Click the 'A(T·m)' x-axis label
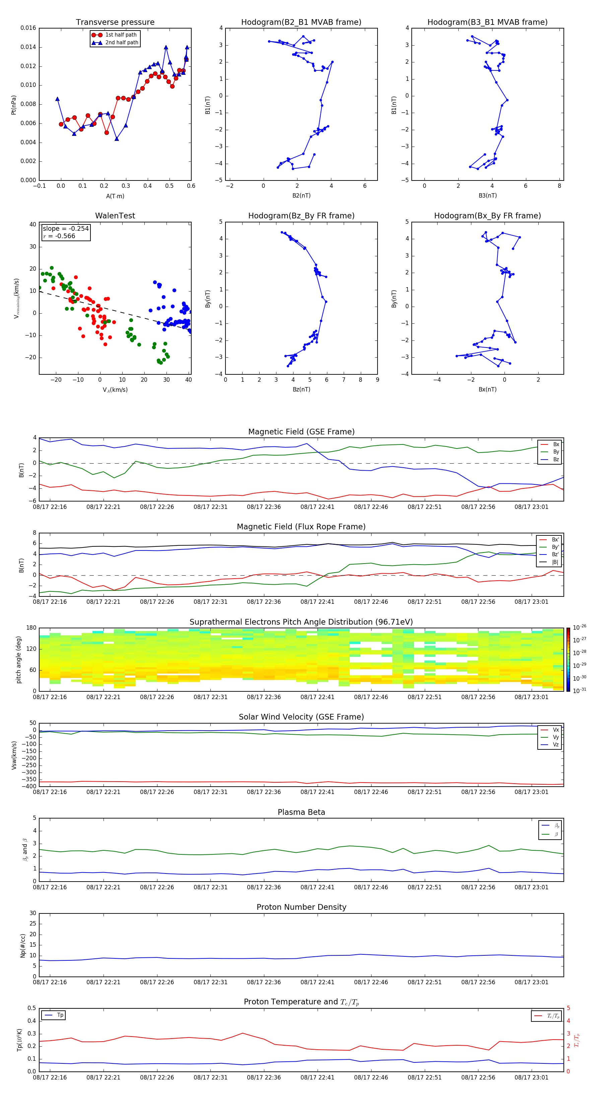 (x=115, y=196)
